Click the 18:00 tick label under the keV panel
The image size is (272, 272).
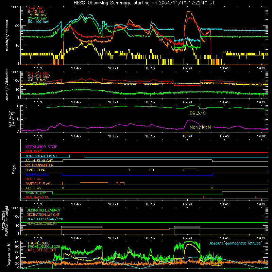[x=113, y=68]
